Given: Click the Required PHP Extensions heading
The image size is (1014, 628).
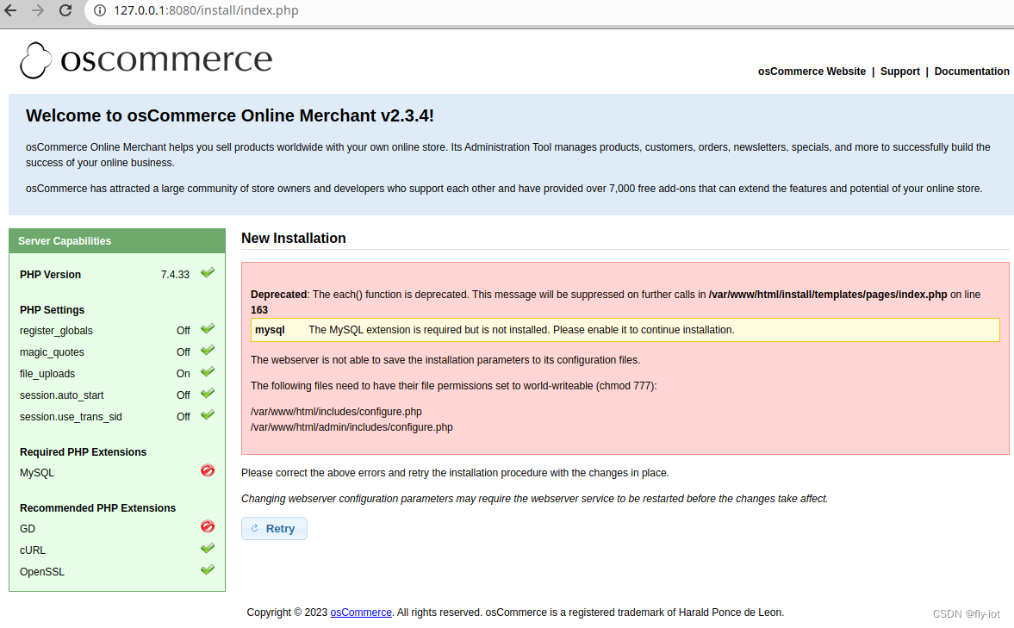Looking at the screenshot, I should pos(83,452).
